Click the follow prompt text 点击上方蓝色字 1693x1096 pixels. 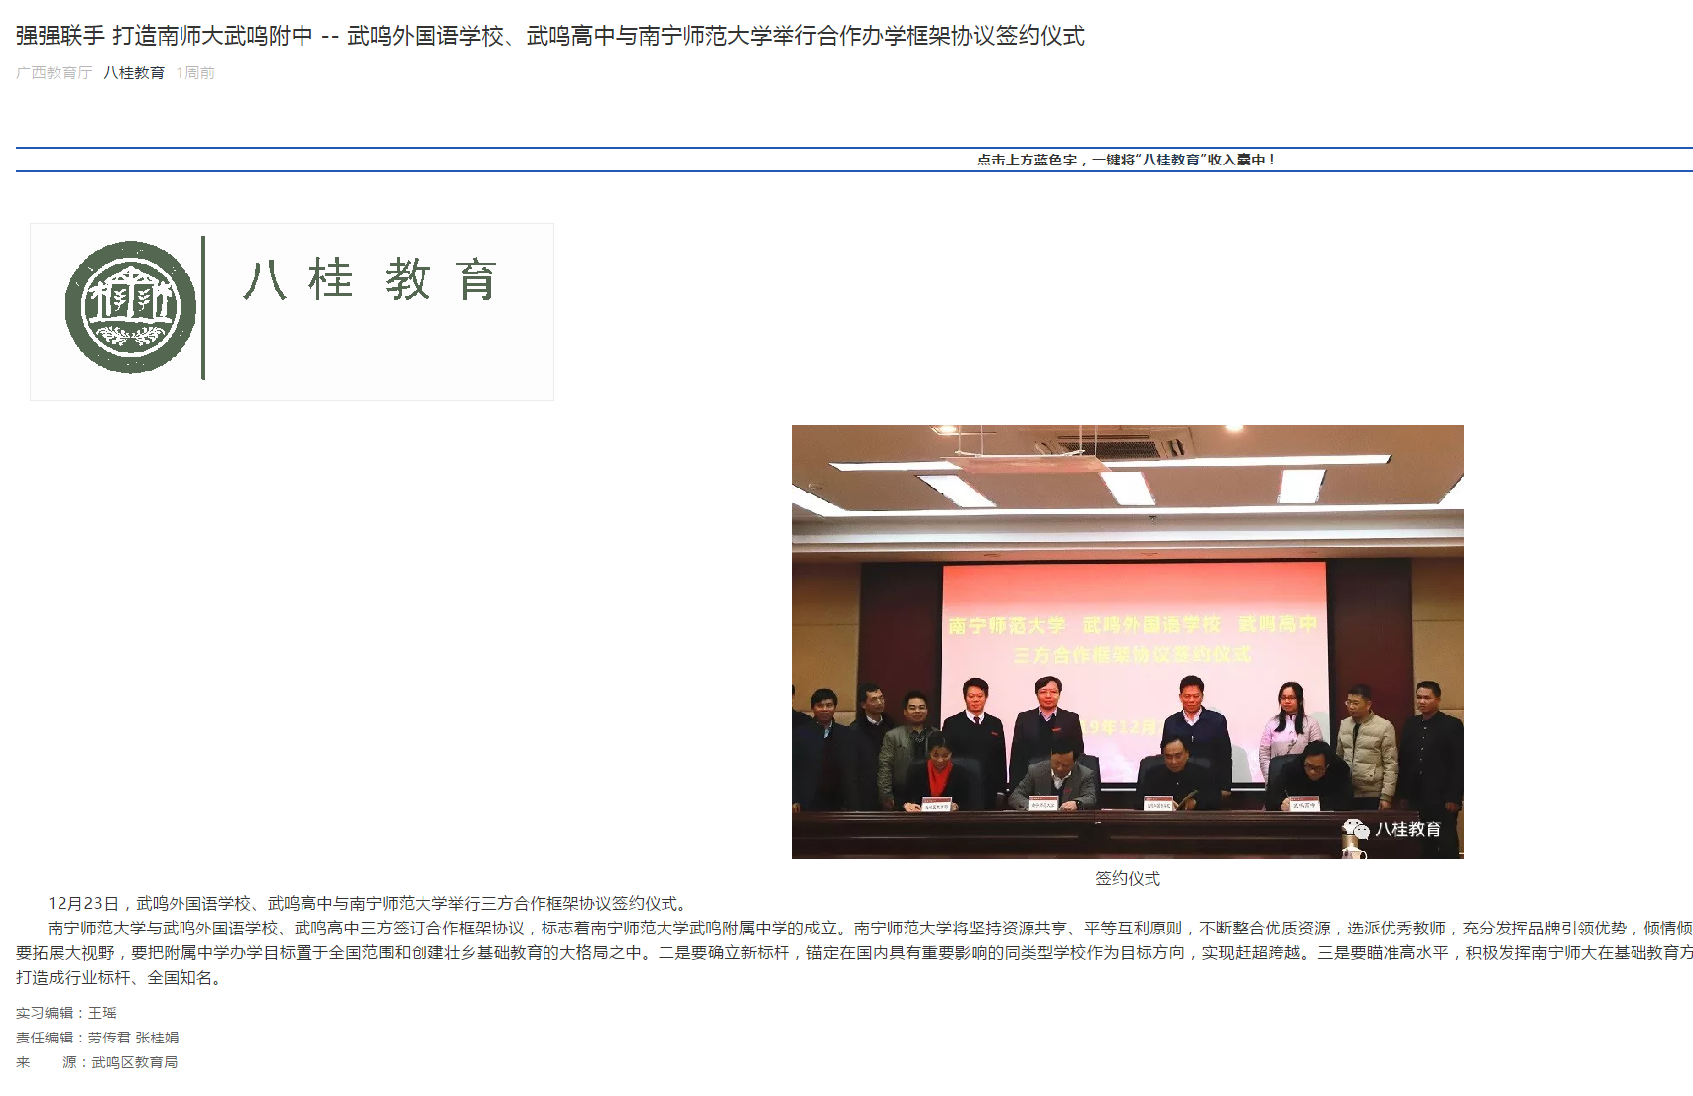click(1127, 160)
